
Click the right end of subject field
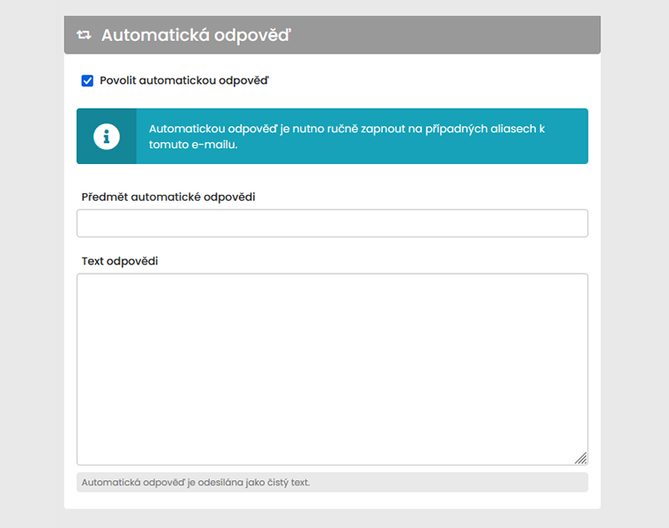(x=577, y=223)
